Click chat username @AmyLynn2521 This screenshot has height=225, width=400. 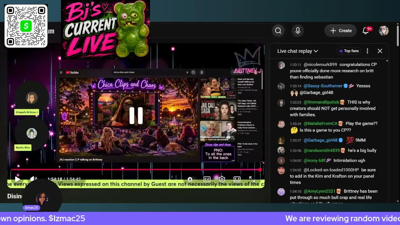tap(319, 191)
